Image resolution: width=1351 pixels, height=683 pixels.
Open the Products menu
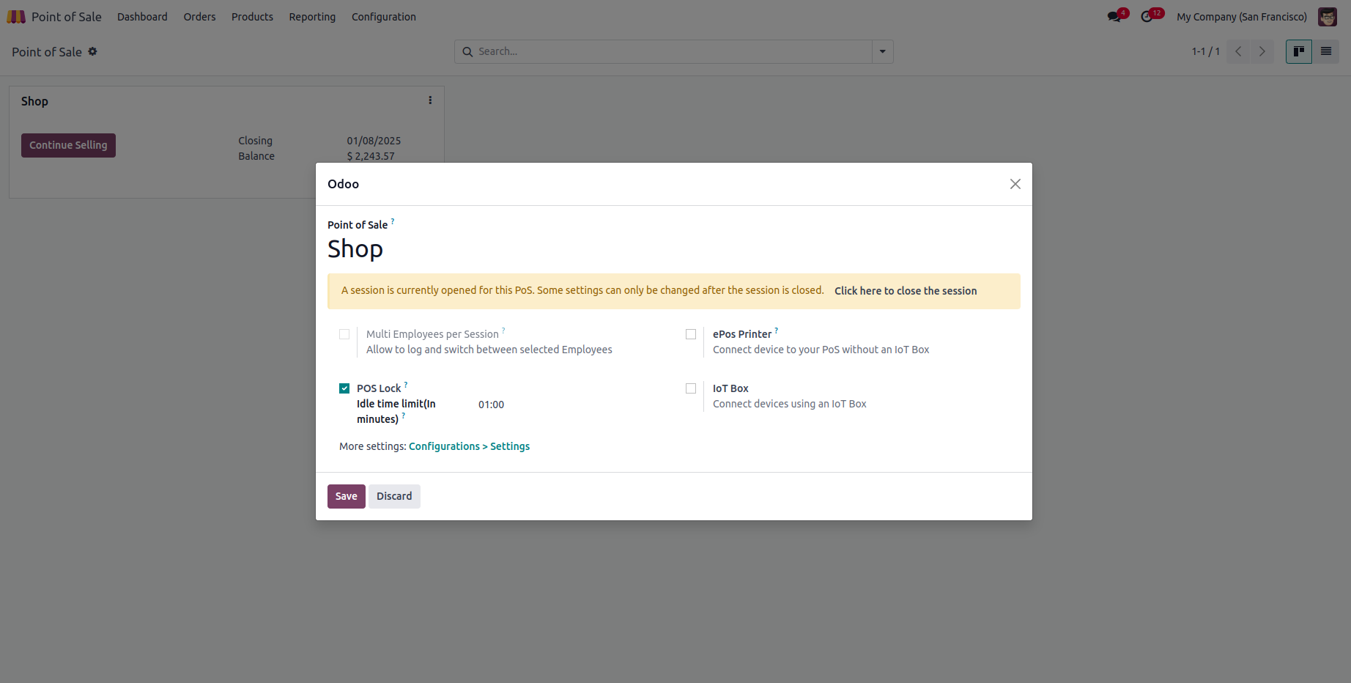[x=252, y=17]
